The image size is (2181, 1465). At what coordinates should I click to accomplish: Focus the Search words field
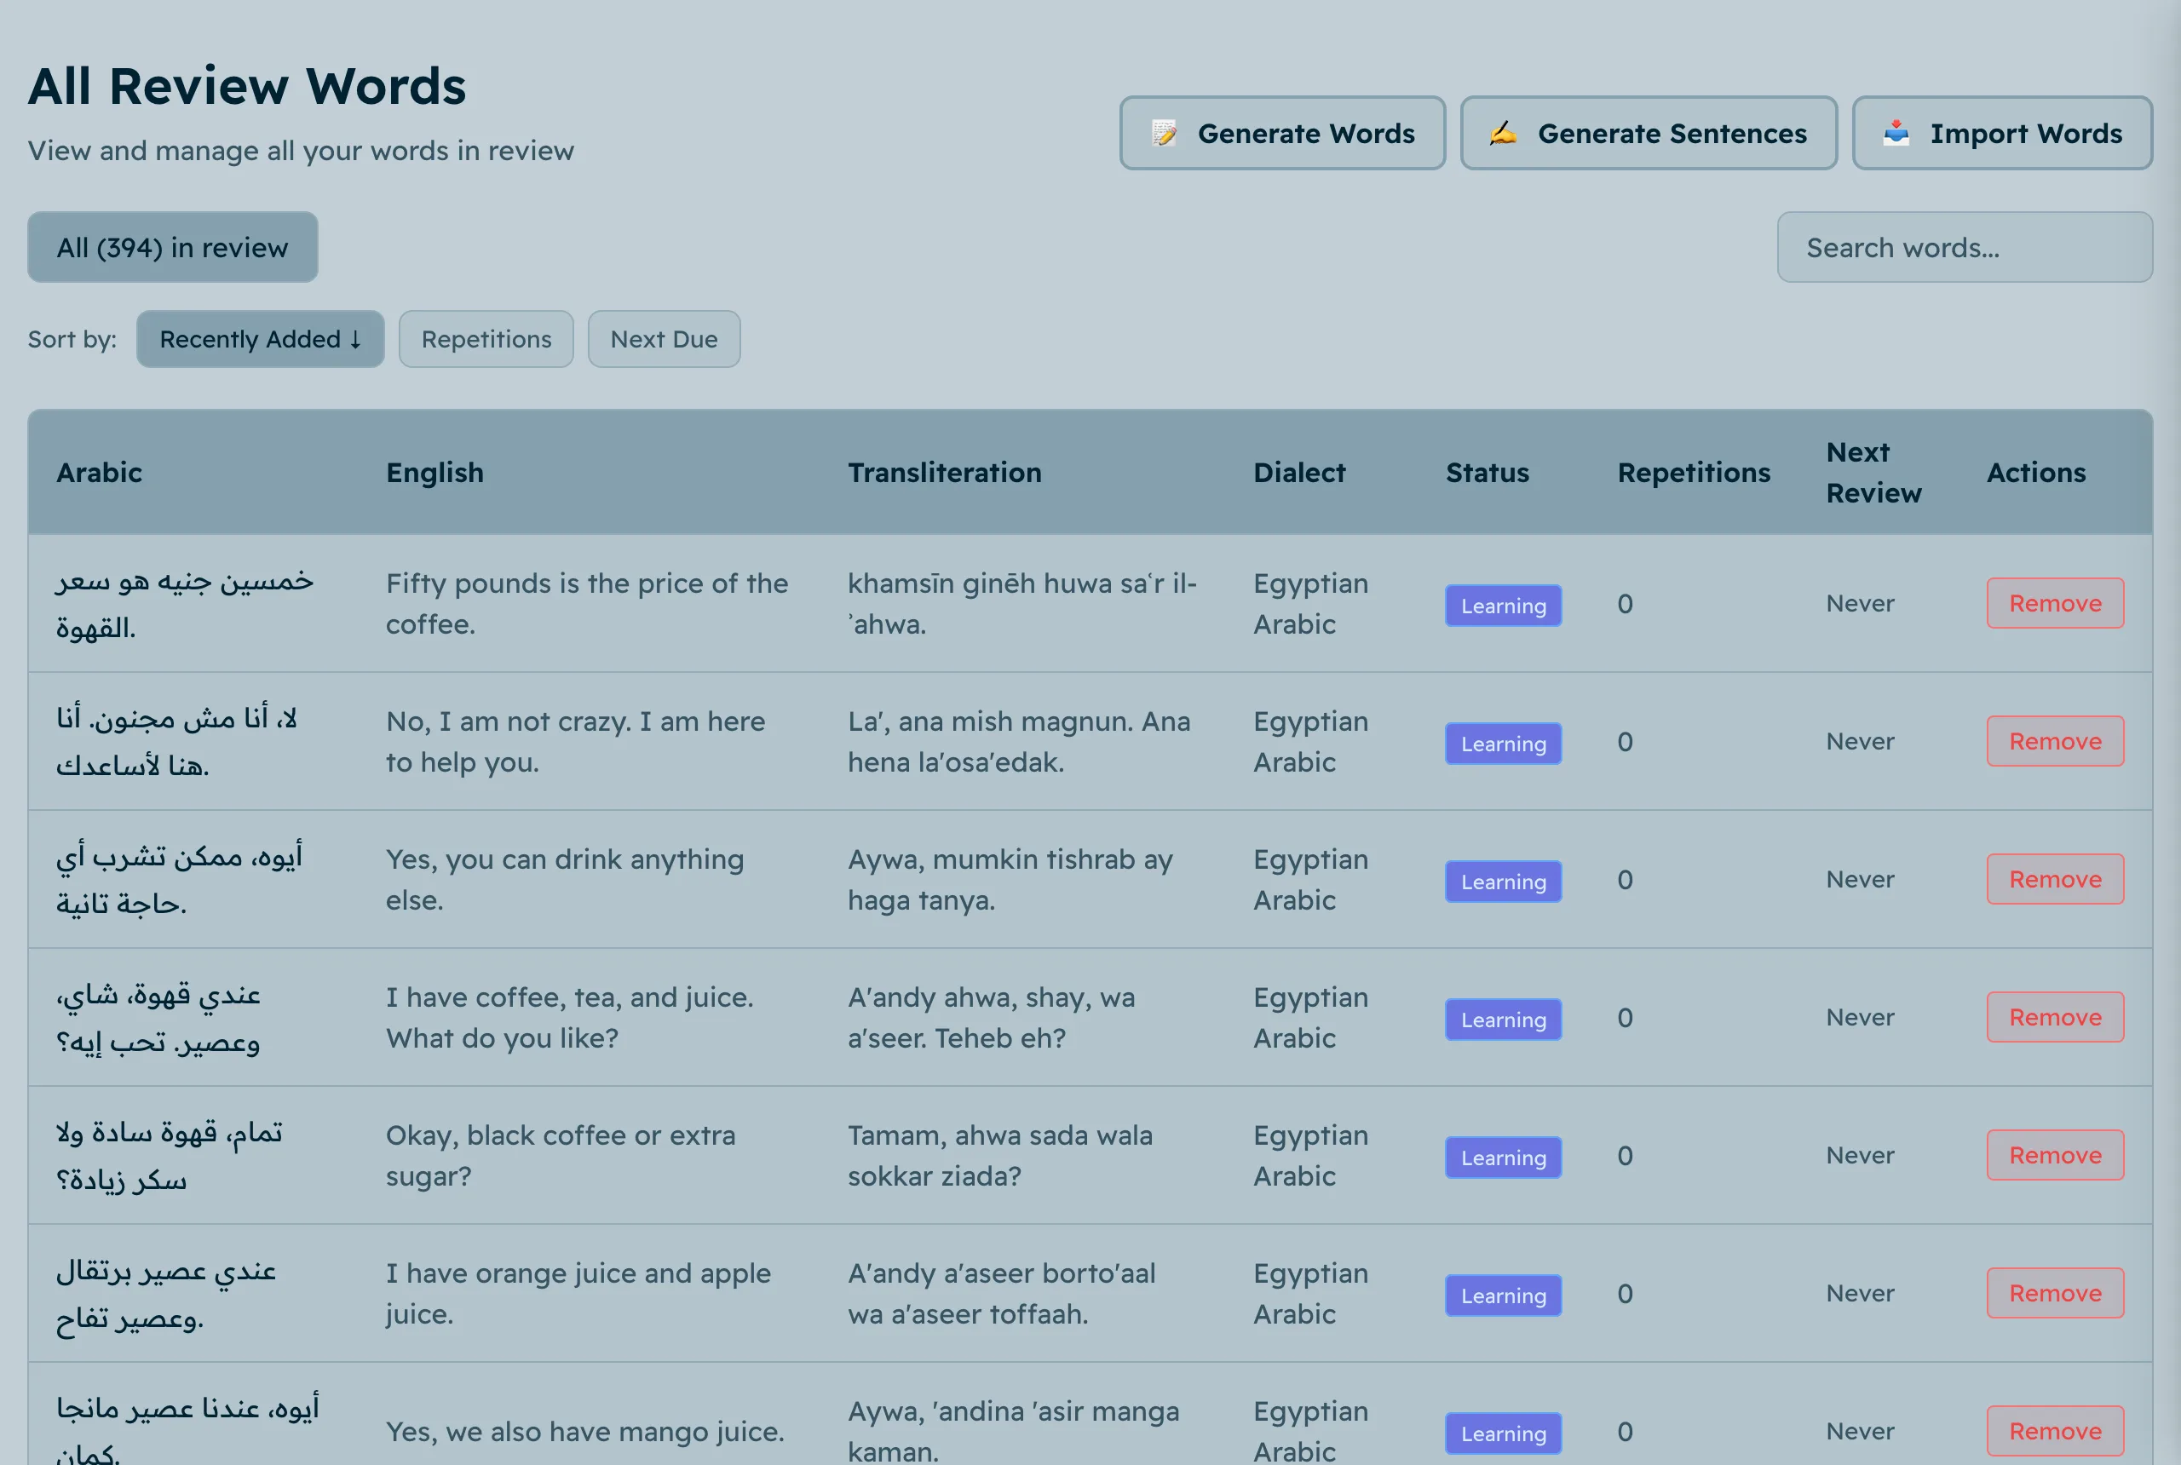[1965, 247]
